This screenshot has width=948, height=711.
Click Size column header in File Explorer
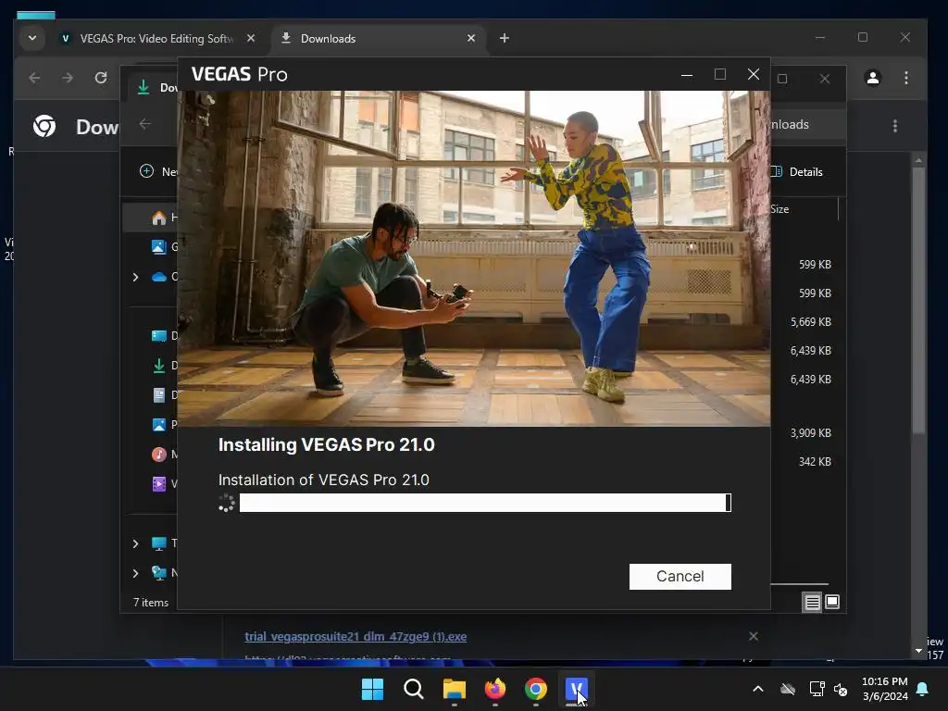click(780, 209)
